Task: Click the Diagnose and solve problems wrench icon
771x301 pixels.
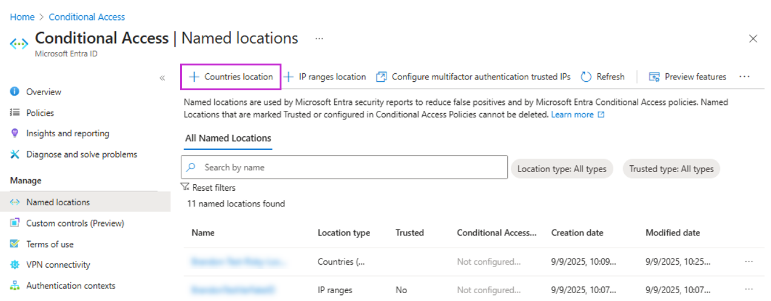Action: [x=15, y=154]
